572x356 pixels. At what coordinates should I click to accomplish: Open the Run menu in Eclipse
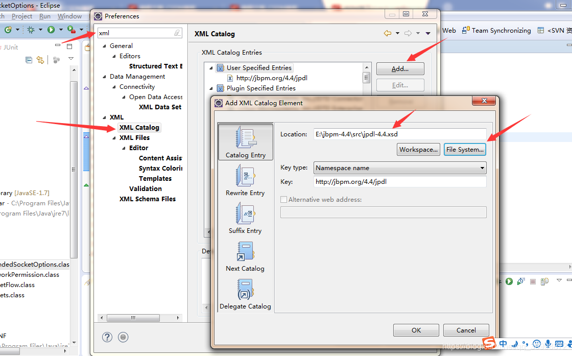pyautogui.click(x=45, y=16)
